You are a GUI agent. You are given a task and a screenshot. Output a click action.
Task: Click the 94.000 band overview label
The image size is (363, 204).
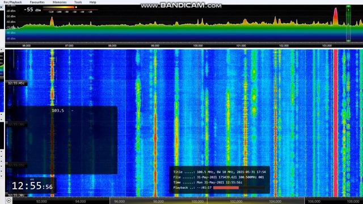click(81, 202)
